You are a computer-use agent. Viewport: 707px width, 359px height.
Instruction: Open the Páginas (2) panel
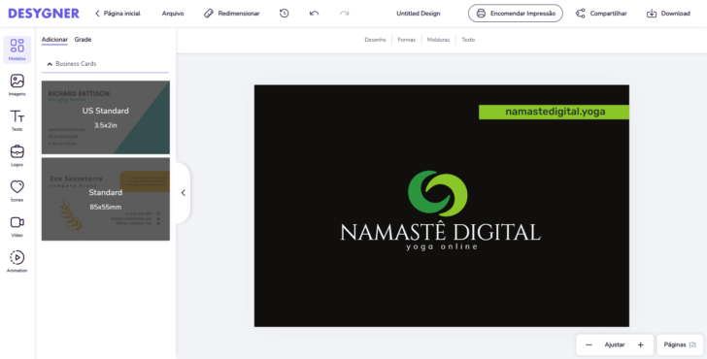pos(680,345)
